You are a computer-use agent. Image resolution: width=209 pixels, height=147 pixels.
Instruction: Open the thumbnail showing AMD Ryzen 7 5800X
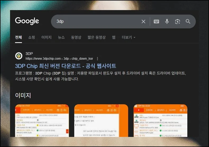click(160, 120)
